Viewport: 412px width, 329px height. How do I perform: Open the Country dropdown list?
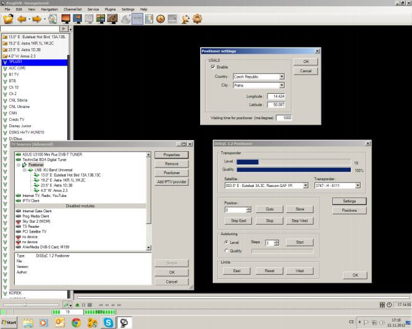click(x=282, y=77)
